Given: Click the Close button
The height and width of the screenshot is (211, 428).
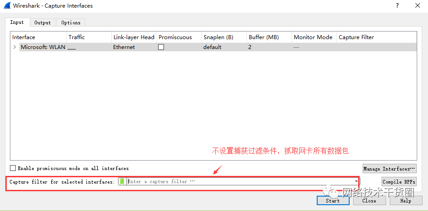Looking at the screenshot, I should click(x=369, y=201).
